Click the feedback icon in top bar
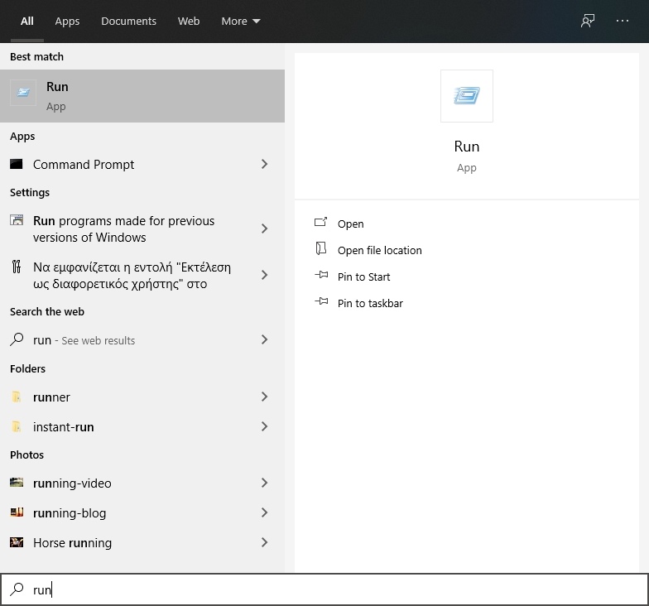The height and width of the screenshot is (606, 649). point(588,22)
